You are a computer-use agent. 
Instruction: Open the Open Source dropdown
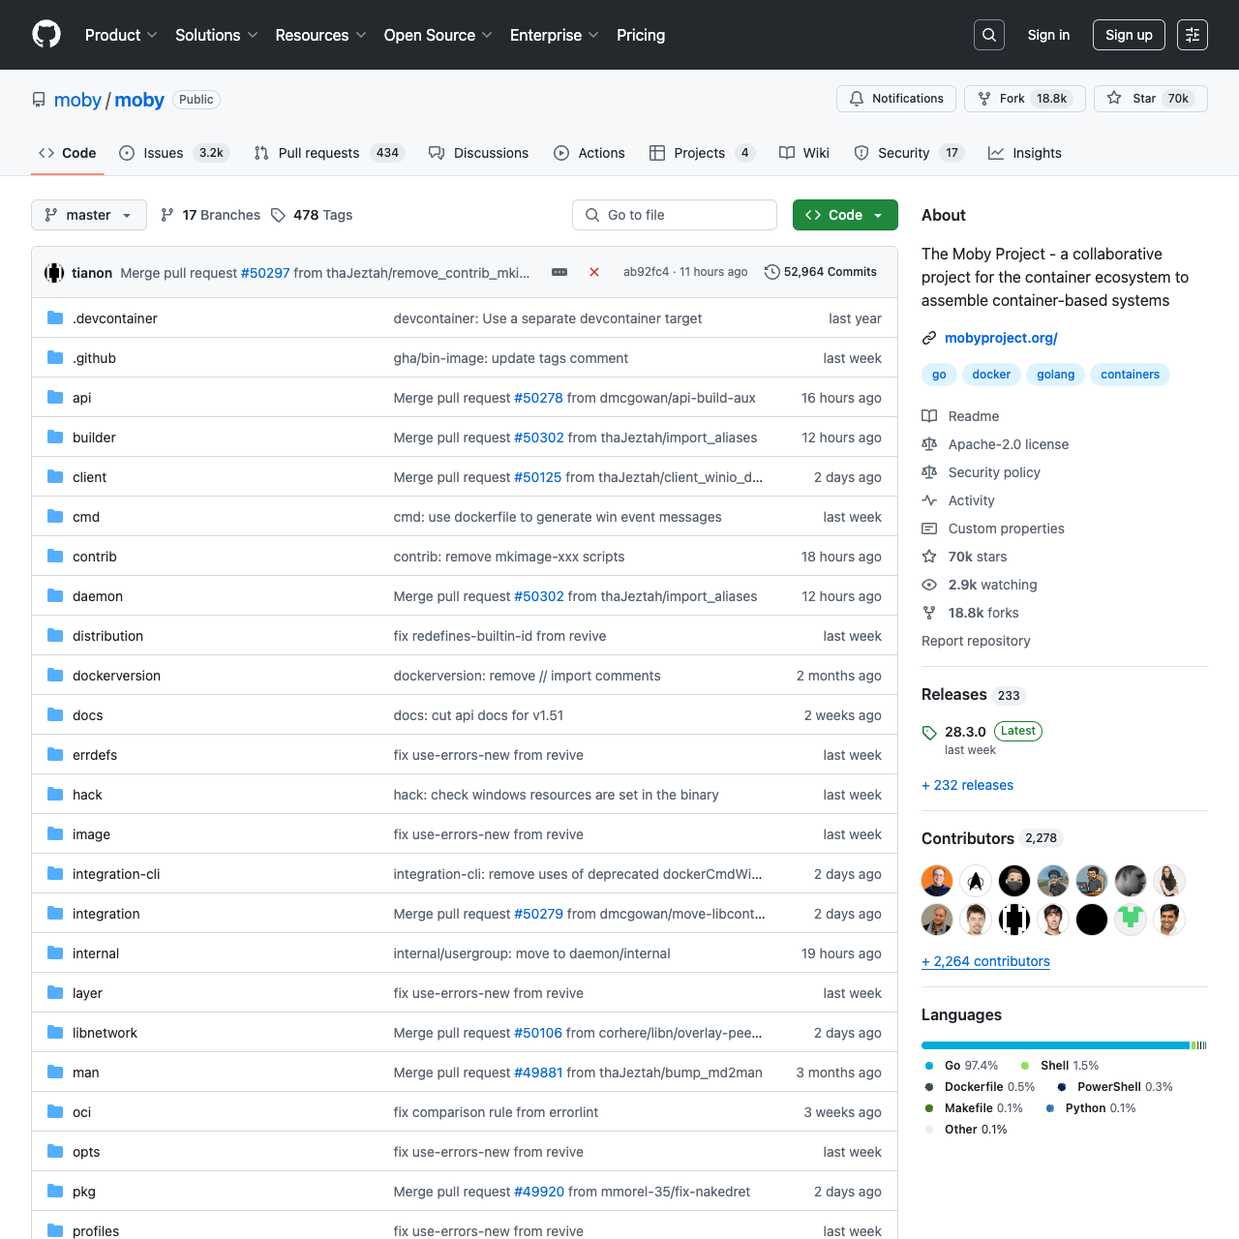[x=438, y=35]
